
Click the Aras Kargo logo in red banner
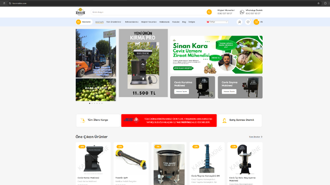point(132,120)
